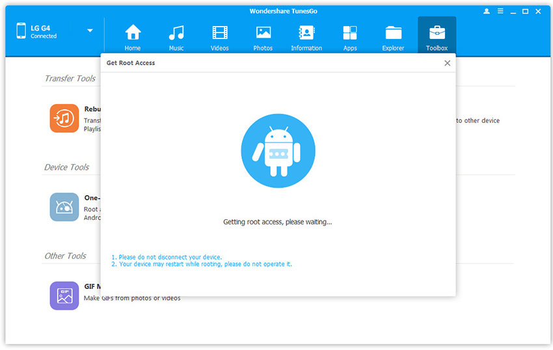
Task: Close the Get Root Access dialog
Action: pos(447,63)
